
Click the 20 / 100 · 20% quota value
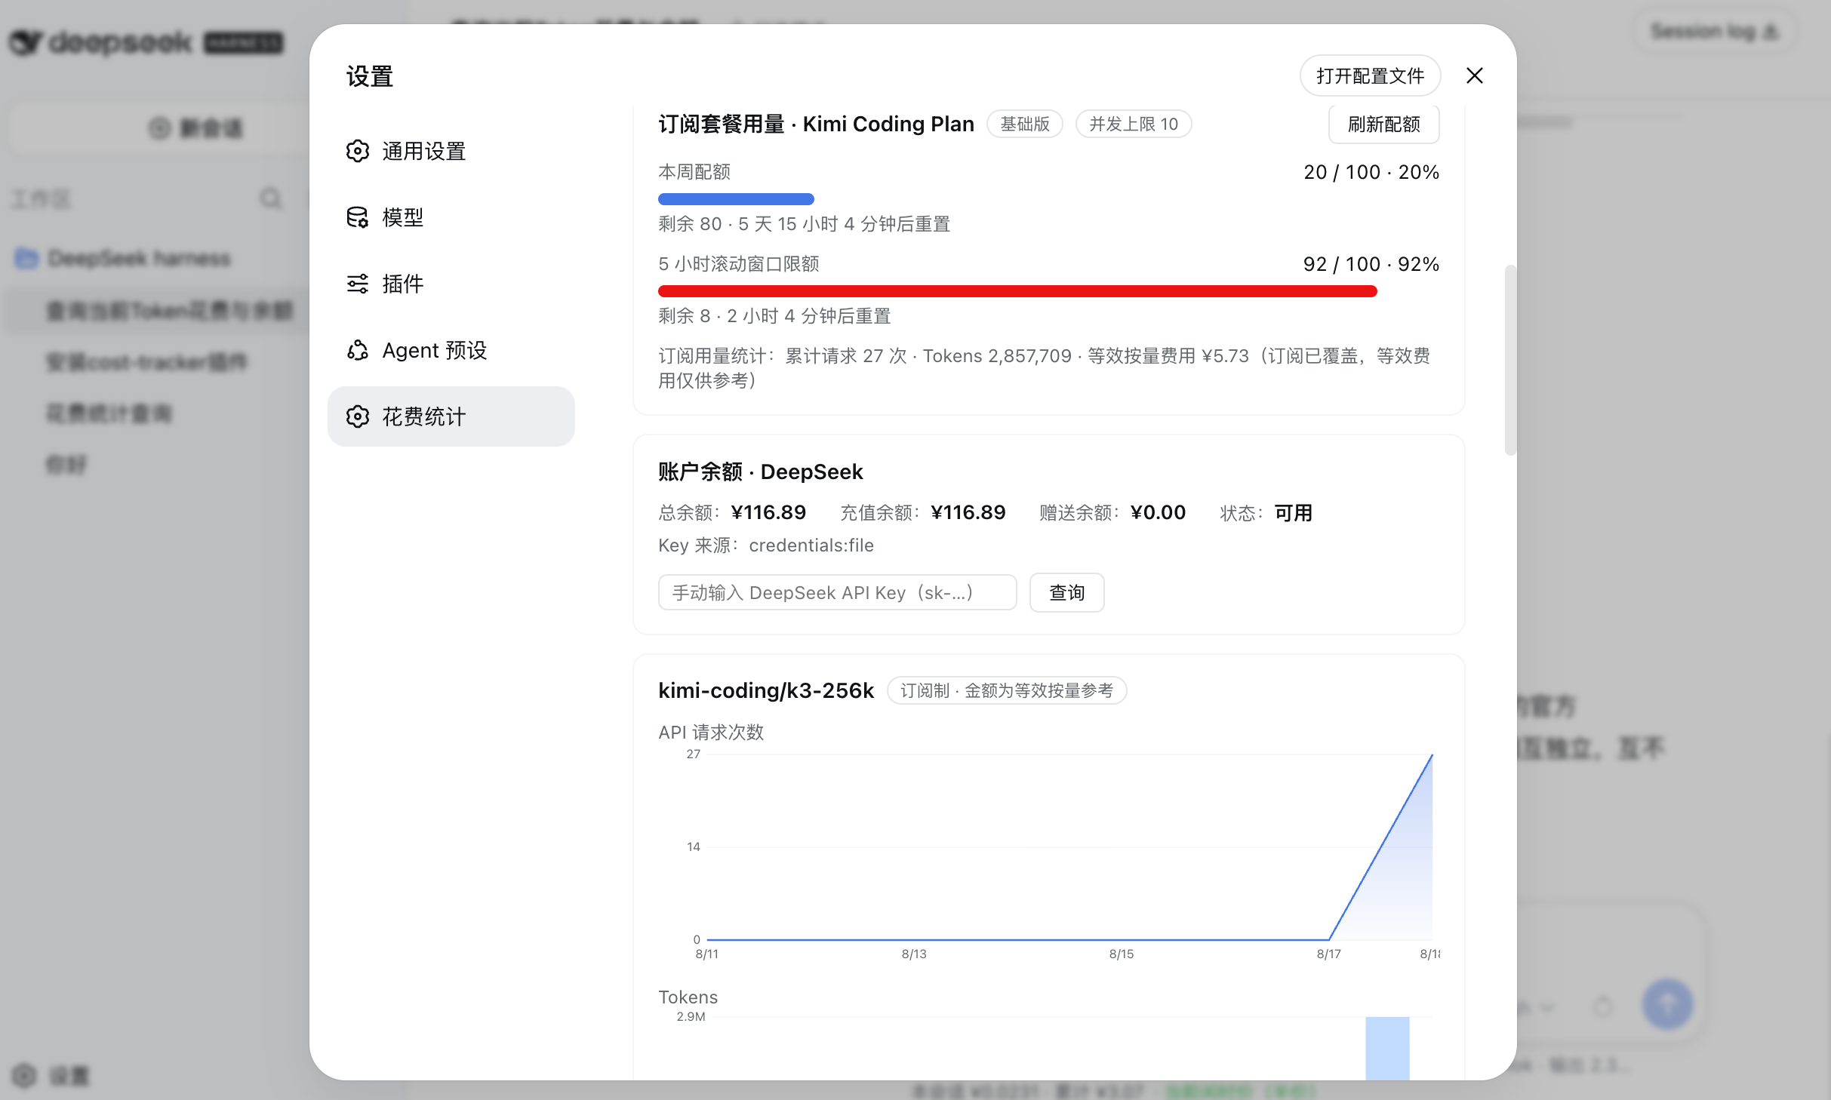[x=1371, y=172]
